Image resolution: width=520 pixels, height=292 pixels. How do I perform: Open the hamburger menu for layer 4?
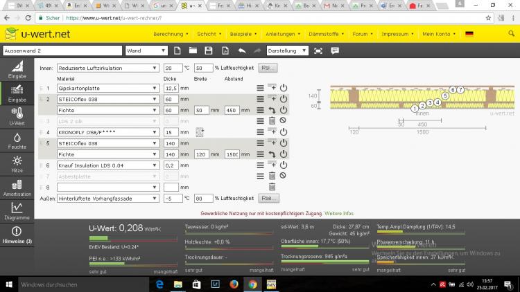tap(261, 131)
